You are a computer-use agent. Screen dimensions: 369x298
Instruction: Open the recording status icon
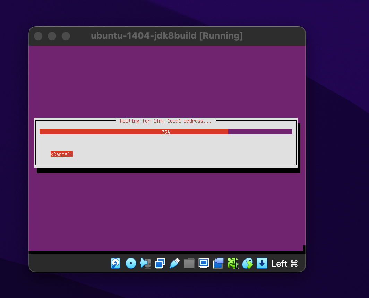click(218, 263)
